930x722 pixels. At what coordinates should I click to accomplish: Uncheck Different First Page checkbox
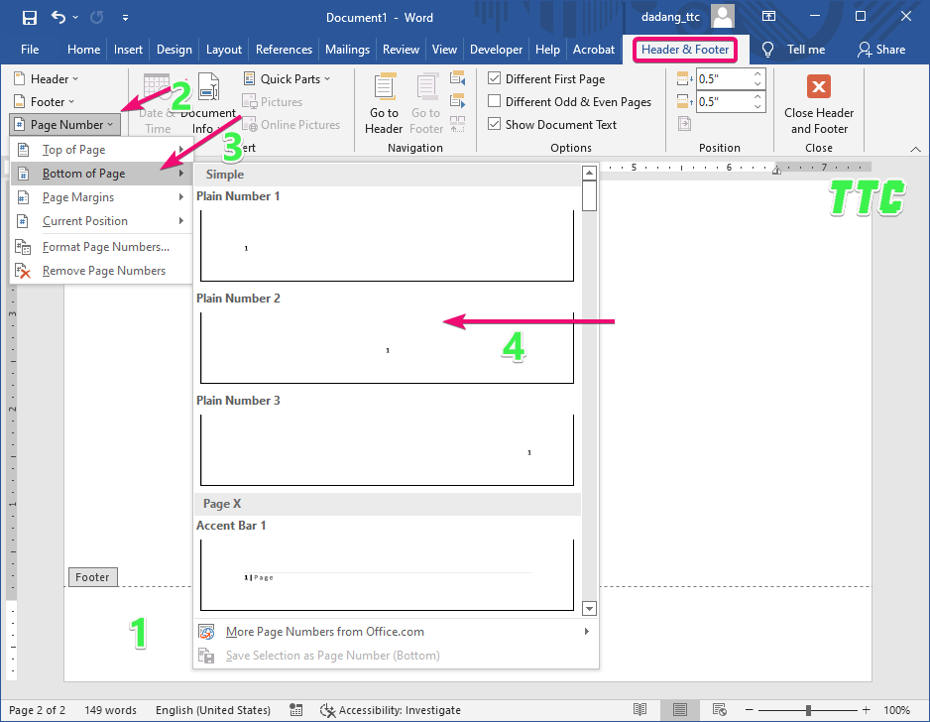(495, 78)
